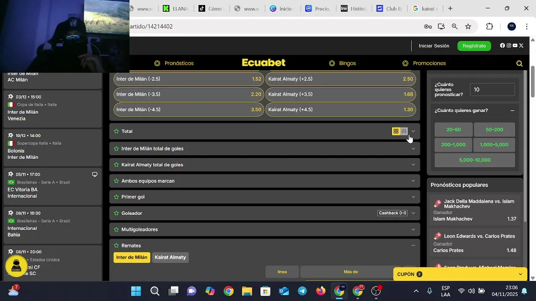Switch to the Histórico browser tab
This screenshot has height=301, width=536.
pyautogui.click(x=354, y=8)
